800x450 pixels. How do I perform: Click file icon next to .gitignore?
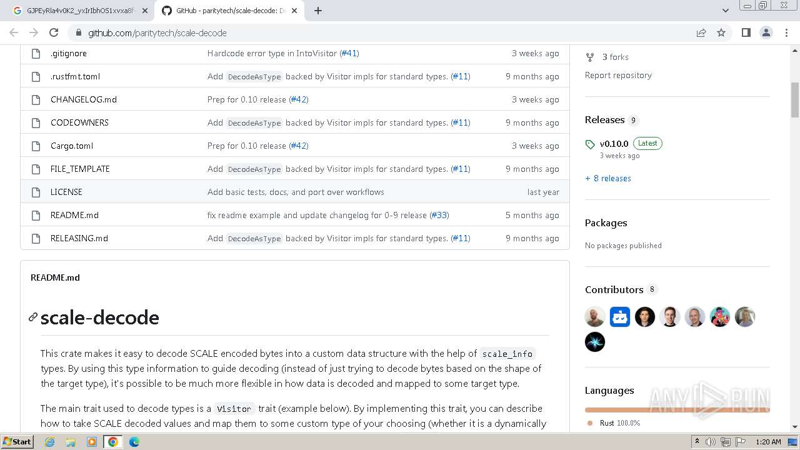pyautogui.click(x=36, y=53)
